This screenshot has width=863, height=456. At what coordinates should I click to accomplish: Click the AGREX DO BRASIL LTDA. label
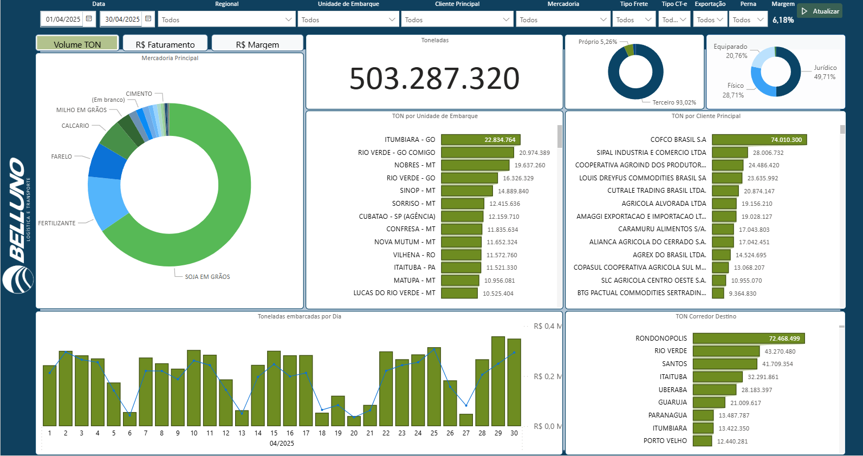click(x=669, y=255)
